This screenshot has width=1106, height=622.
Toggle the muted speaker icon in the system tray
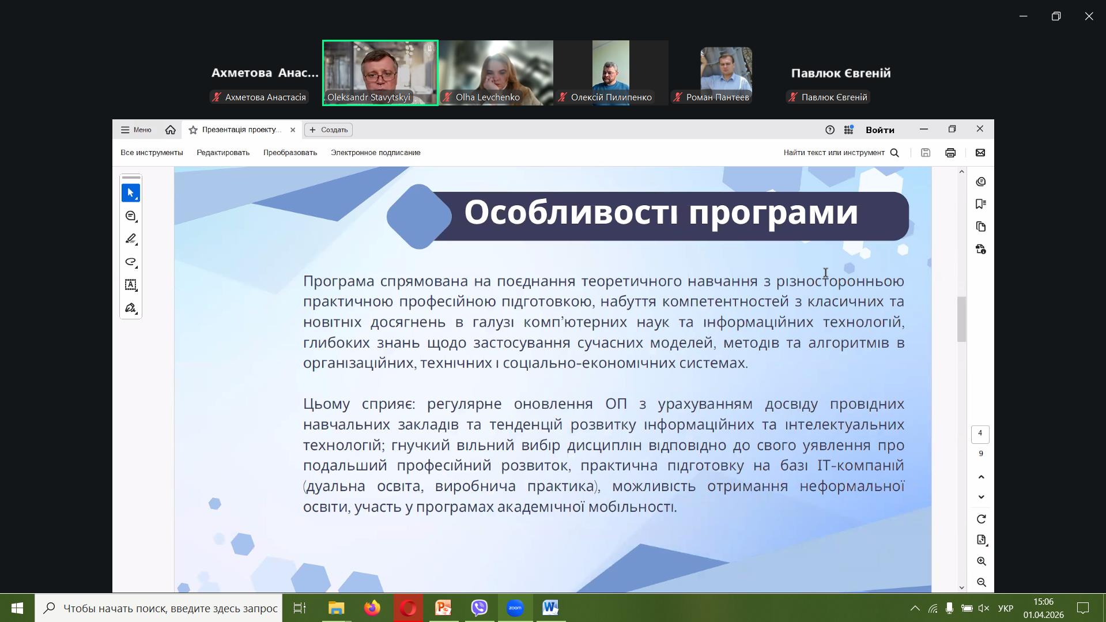[984, 608]
